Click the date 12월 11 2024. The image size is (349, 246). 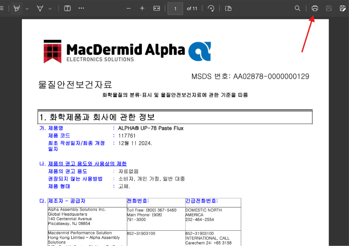tap(135, 143)
